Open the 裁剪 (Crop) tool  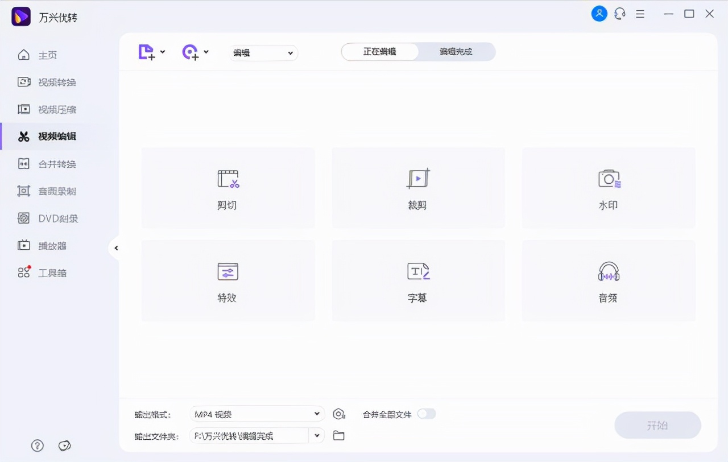click(418, 188)
